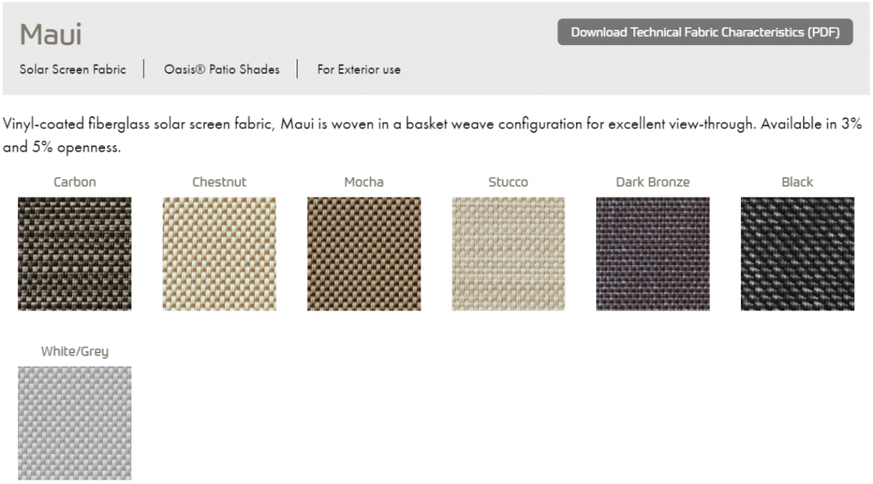Click the Solar Screen Fabric label
The width and height of the screenshot is (873, 484).
pyautogui.click(x=72, y=69)
